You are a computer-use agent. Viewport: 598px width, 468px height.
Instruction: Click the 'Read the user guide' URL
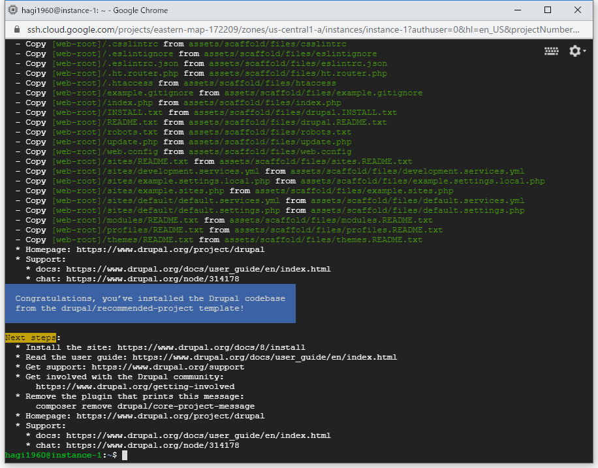(264, 358)
